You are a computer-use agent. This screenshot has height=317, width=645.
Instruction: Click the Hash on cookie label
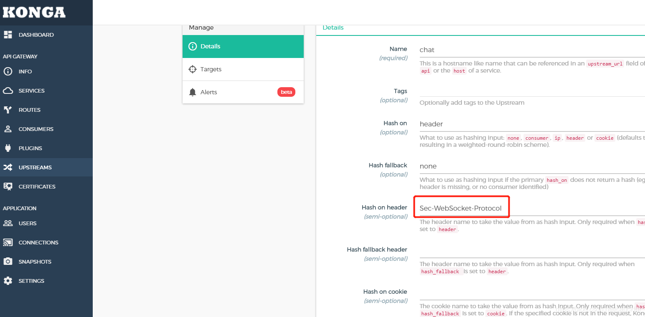(x=385, y=292)
